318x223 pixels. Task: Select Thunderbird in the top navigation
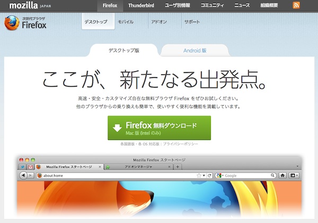tap(142, 5)
